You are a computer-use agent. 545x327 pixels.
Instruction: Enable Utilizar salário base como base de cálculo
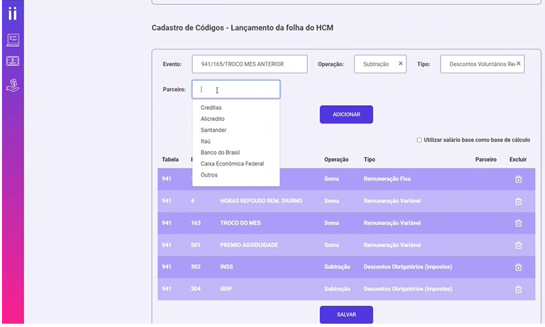tap(419, 140)
